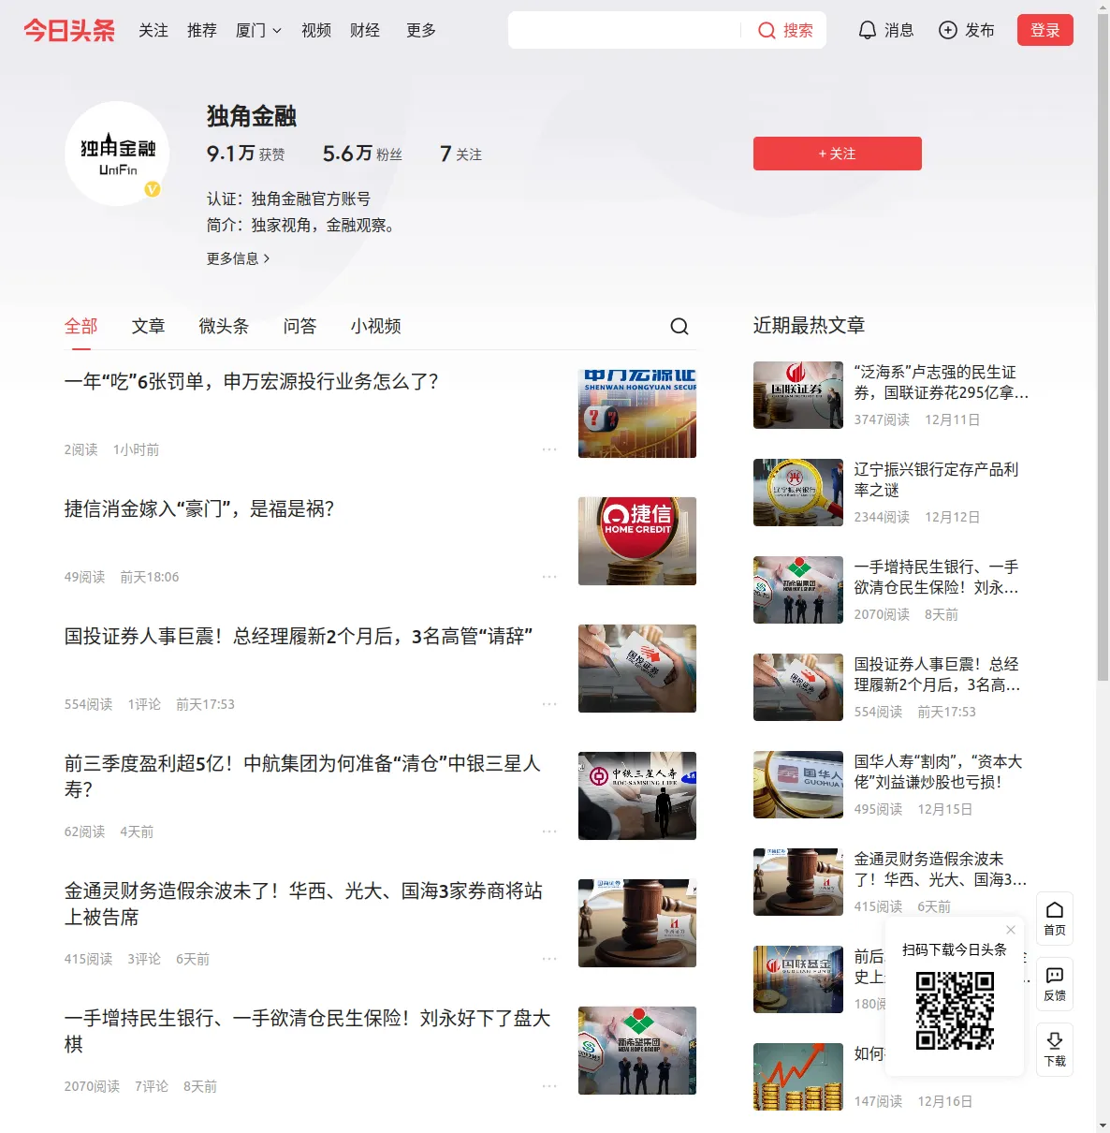Close the QR code download popup
The height and width of the screenshot is (1133, 1110).
click(1011, 930)
